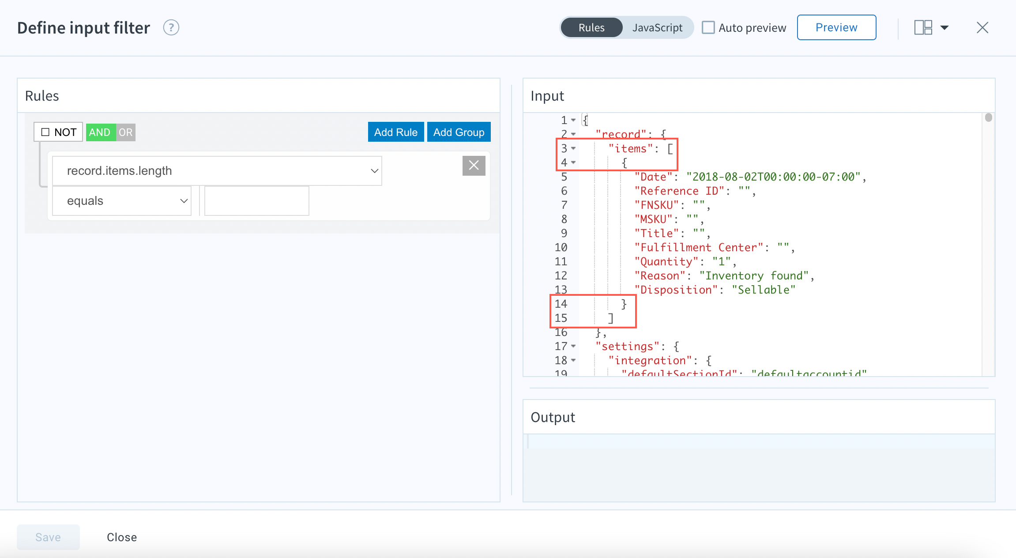This screenshot has height=558, width=1016.
Task: Click the "FNSKU" key line
Action: pyautogui.click(x=672, y=205)
